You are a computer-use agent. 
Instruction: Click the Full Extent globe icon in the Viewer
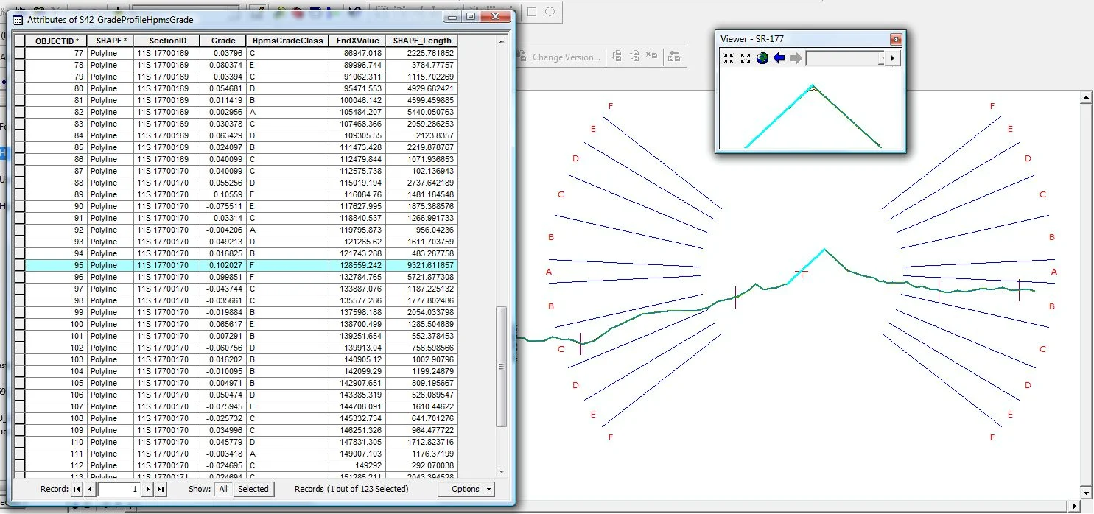pyautogui.click(x=762, y=58)
